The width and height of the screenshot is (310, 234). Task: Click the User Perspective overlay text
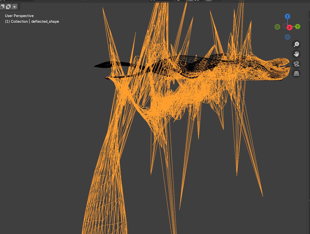(x=19, y=16)
